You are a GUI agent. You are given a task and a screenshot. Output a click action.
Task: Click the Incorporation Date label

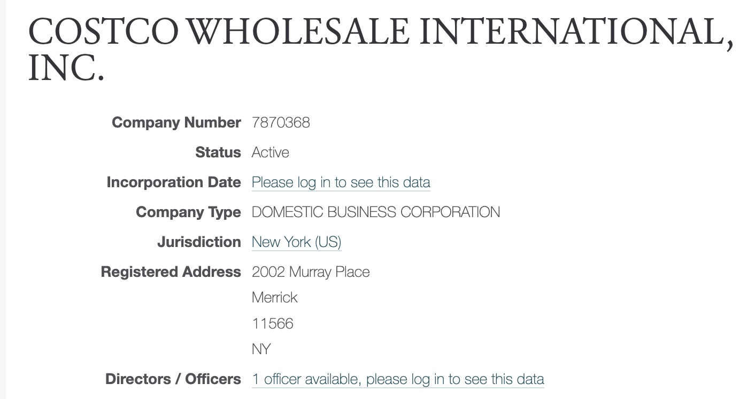tap(173, 182)
